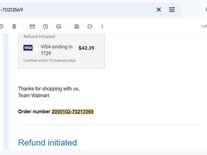Report this email as spam
Screen dimensions: 207x155
[x=1, y=26]
